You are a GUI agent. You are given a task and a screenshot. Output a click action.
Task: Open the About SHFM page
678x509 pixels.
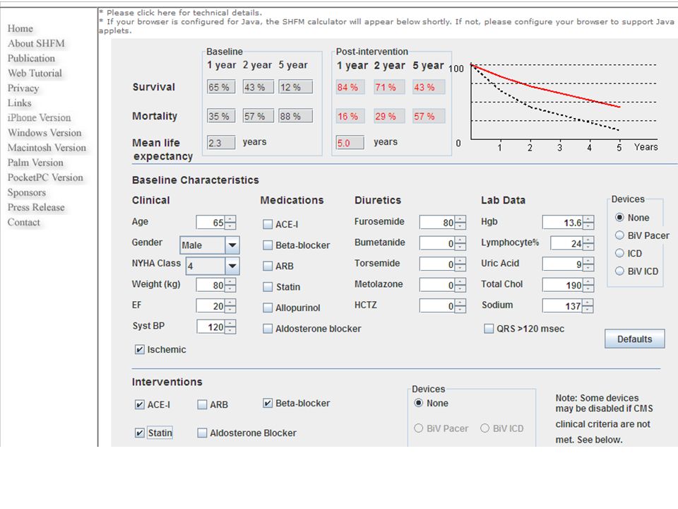(36, 43)
